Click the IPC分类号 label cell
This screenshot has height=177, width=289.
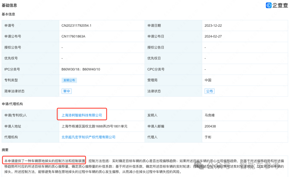31,69
